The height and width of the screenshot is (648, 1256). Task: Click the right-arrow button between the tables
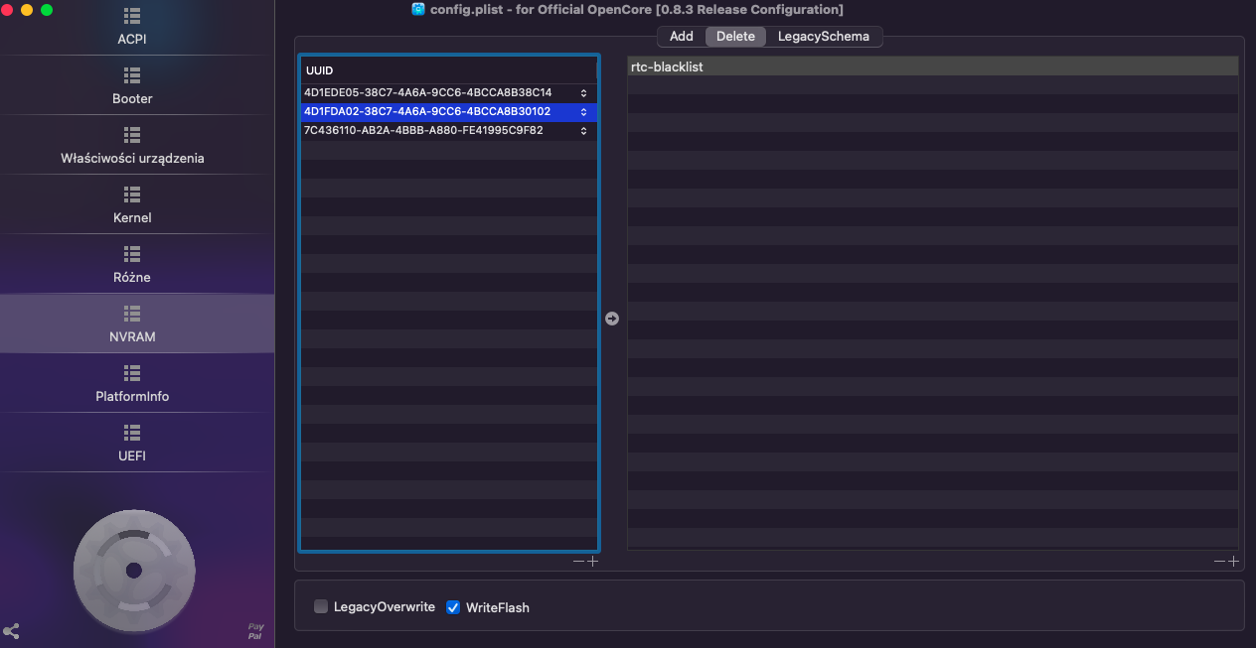(x=612, y=319)
